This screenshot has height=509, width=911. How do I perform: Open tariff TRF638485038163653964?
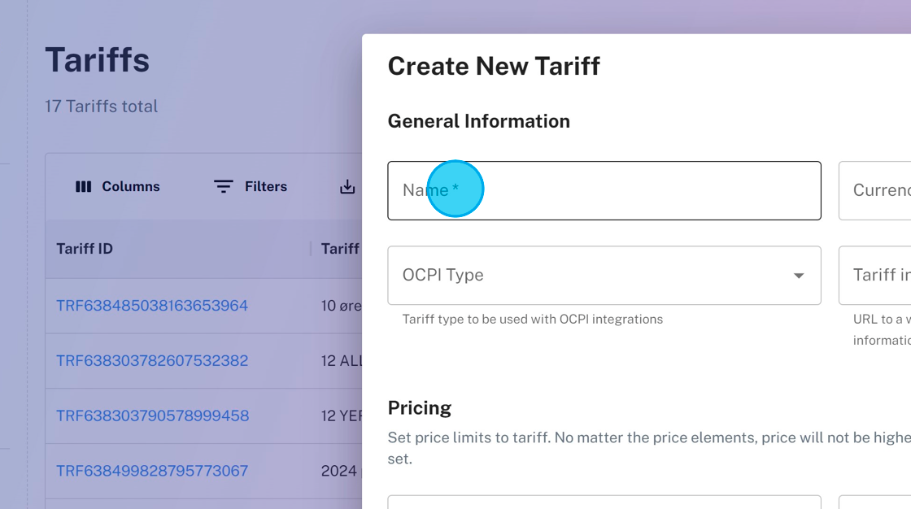pos(152,306)
